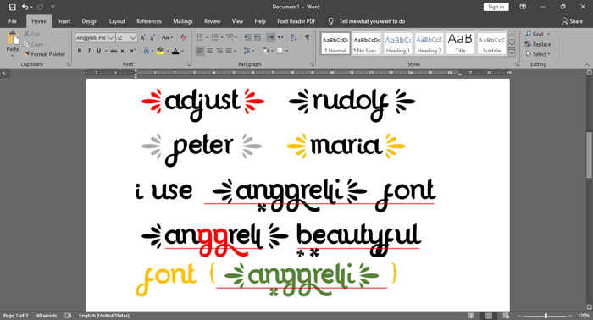Apply yellow text highlight color
Screen dimensions: 593x320
click(161, 51)
